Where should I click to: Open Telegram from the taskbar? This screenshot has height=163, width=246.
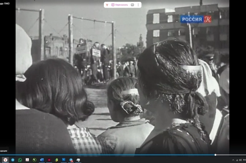[x=13, y=160]
